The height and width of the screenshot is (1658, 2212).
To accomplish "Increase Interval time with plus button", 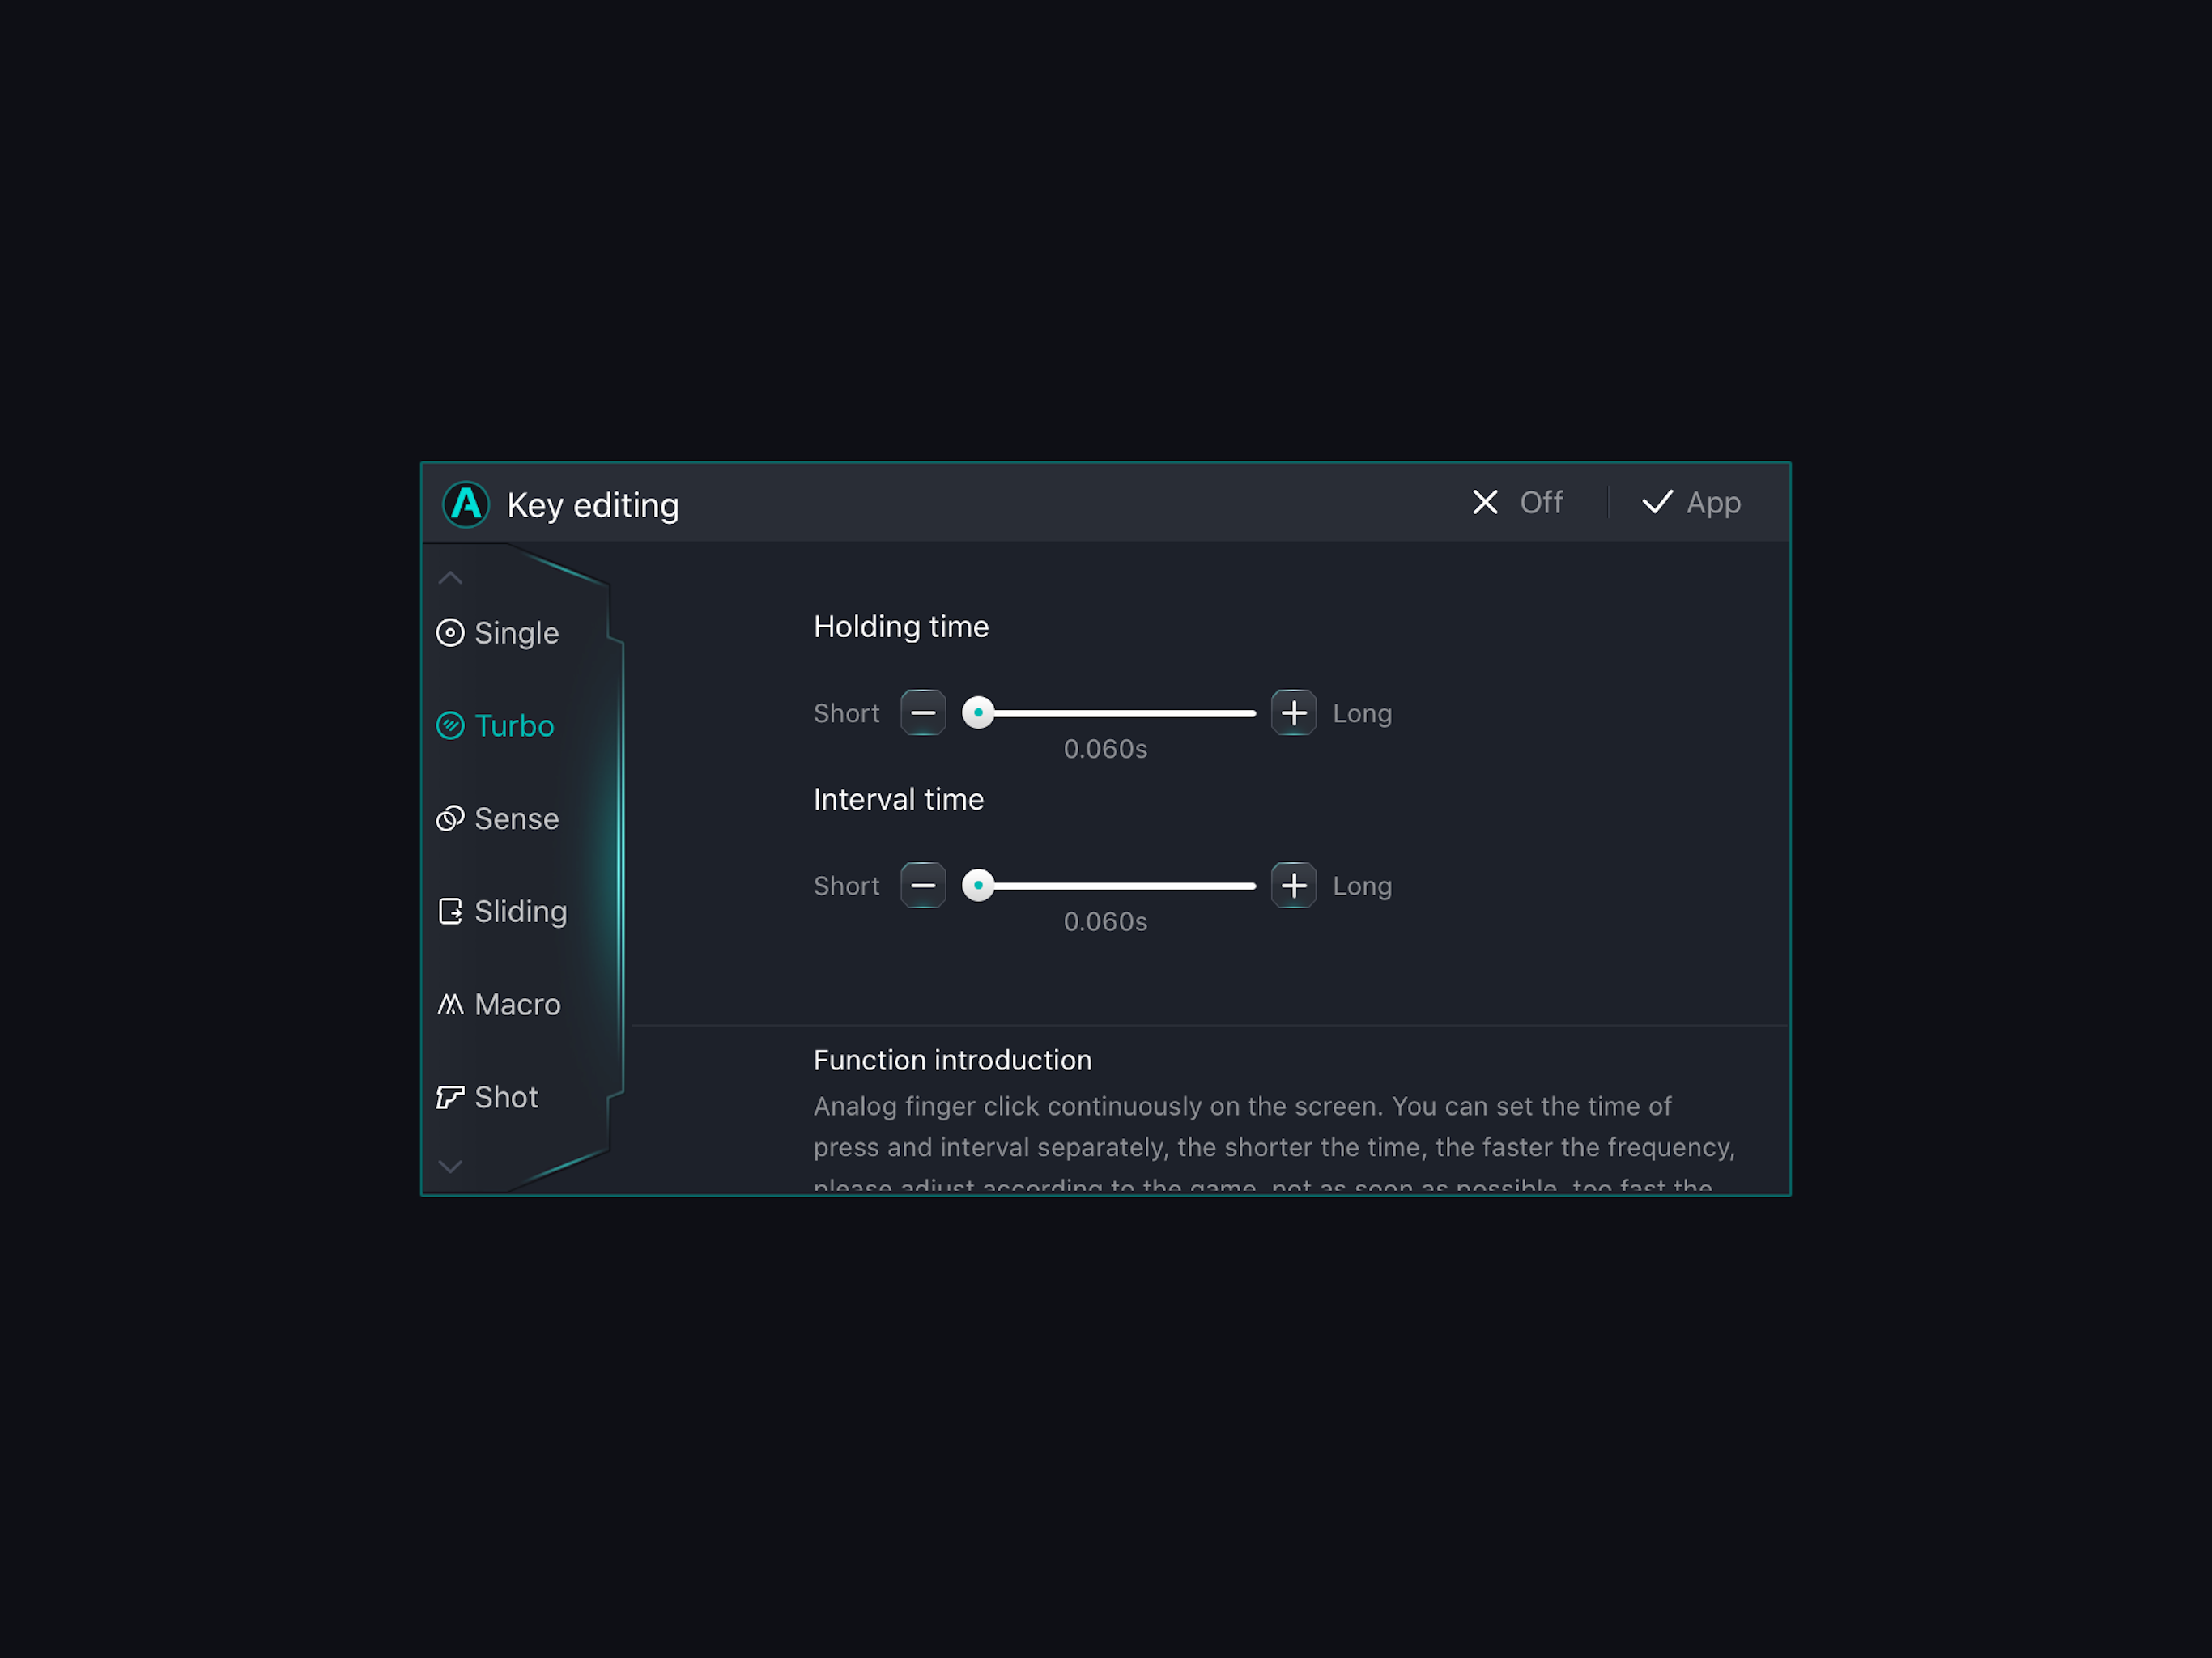I will [x=1293, y=886].
